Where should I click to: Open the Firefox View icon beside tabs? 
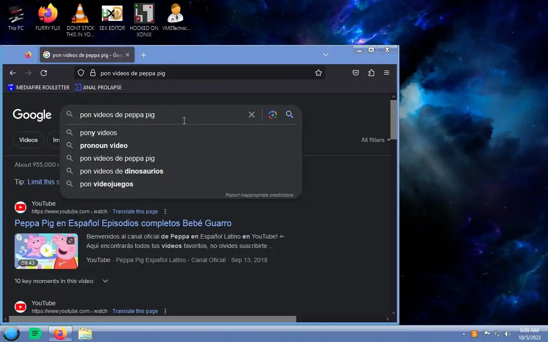pos(28,55)
